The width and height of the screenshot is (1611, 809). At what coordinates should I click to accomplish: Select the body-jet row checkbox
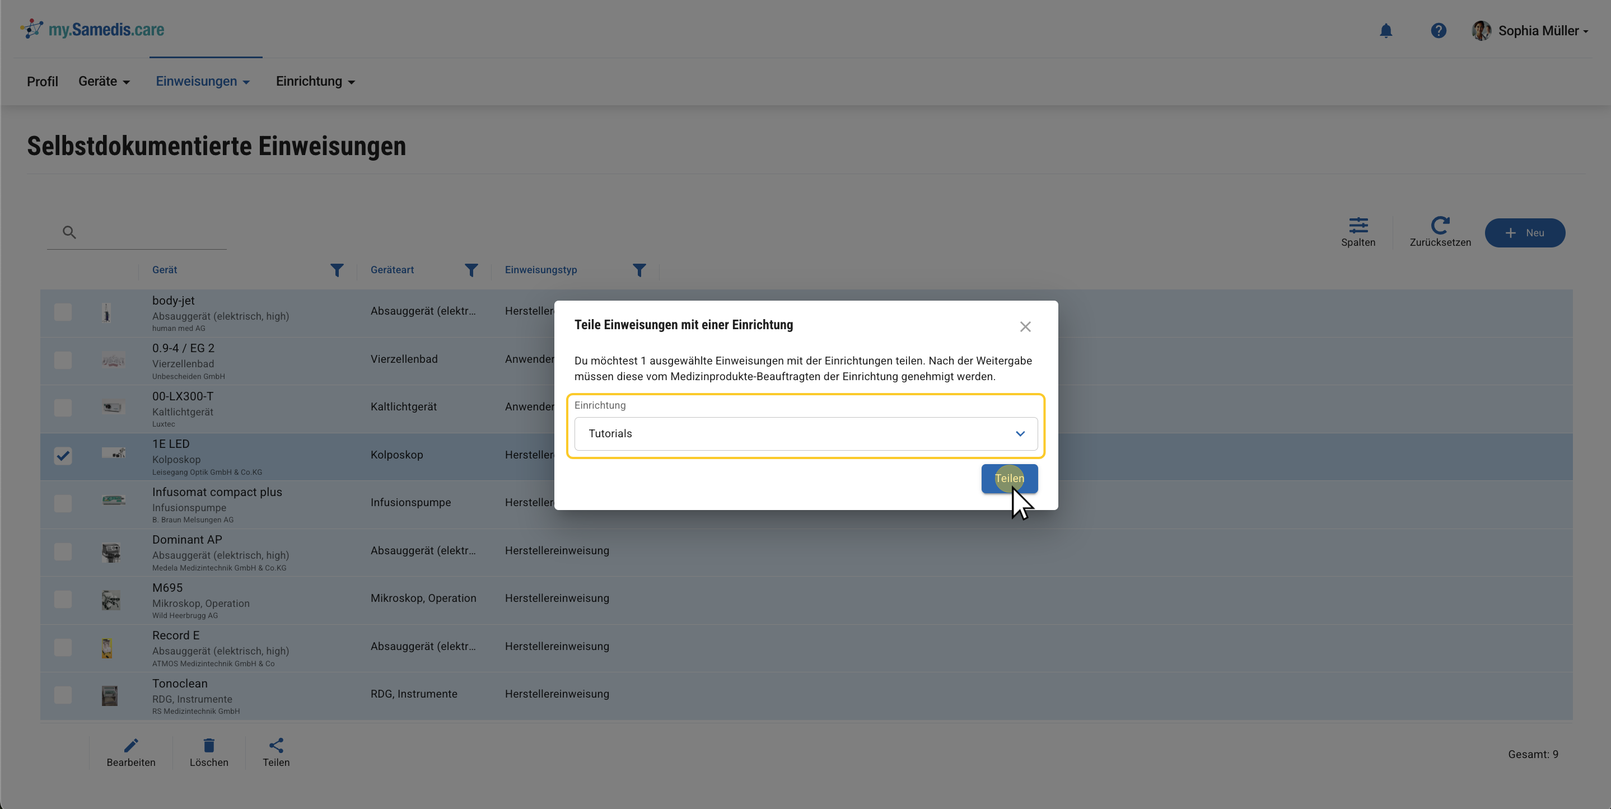tap(63, 312)
